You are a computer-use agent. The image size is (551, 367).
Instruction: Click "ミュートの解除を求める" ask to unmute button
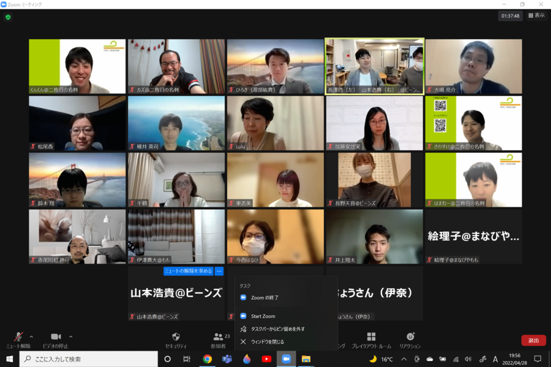coord(188,271)
